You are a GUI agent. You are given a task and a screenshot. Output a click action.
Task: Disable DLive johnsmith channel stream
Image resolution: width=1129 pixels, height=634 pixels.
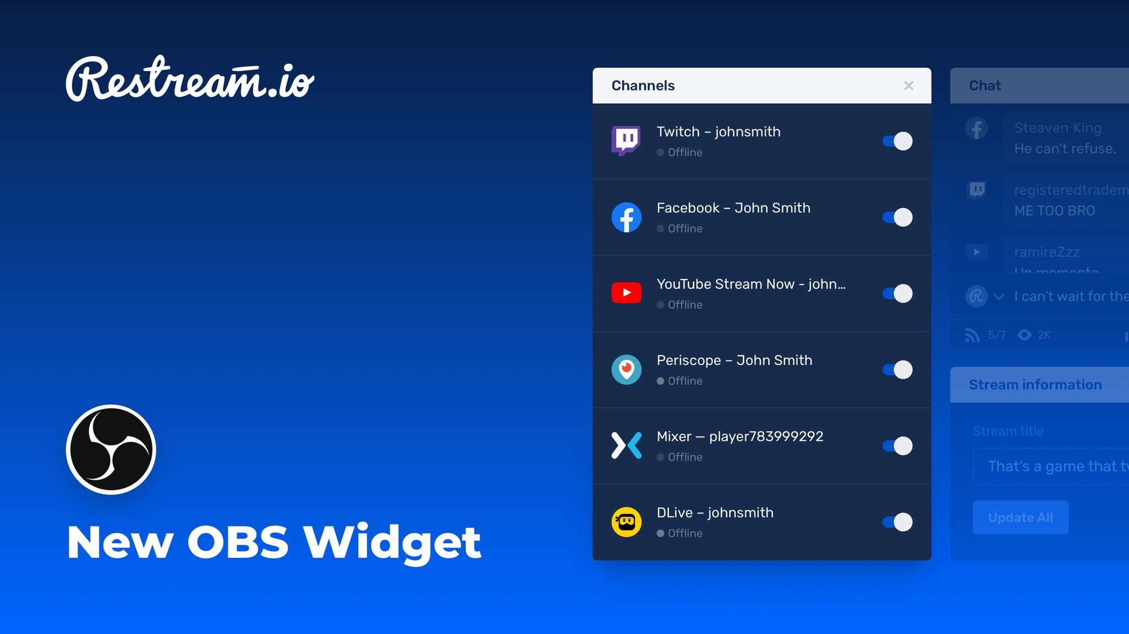(x=896, y=521)
